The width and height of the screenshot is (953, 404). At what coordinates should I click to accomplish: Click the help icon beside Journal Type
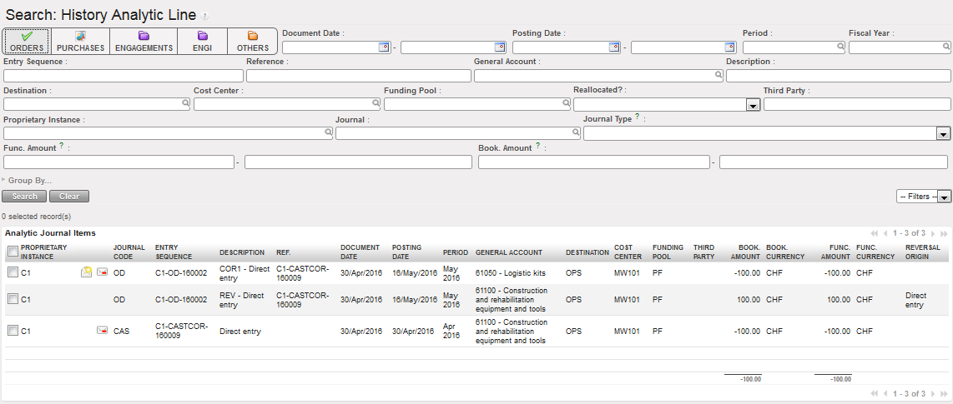tap(638, 118)
